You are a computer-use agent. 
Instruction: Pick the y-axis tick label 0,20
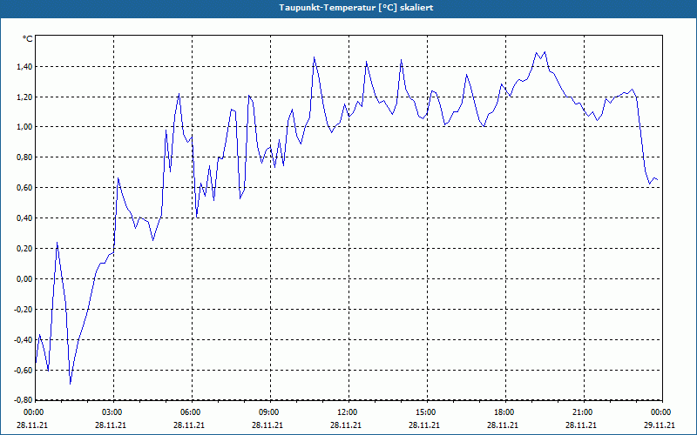pyautogui.click(x=24, y=249)
